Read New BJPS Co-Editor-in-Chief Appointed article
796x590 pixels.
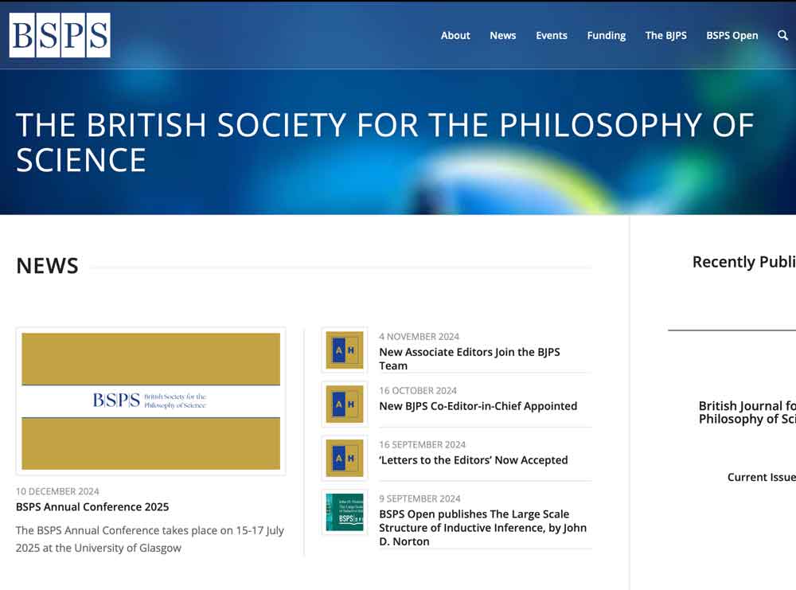478,406
